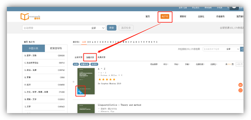Click the 试用 trial badge on cover
The image size is (251, 120).
click(x=80, y=92)
